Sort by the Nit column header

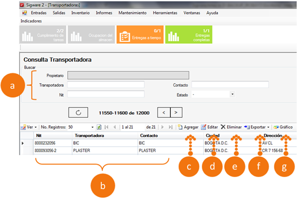pos(53,135)
